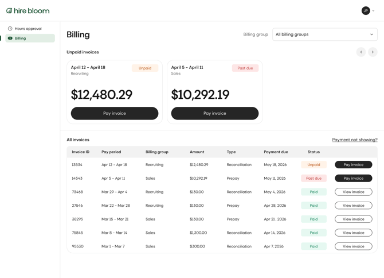Click the Billing page heading

78,34
